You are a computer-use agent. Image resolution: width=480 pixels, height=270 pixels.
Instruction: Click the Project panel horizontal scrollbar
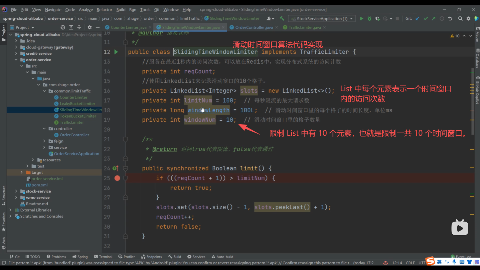43,251
